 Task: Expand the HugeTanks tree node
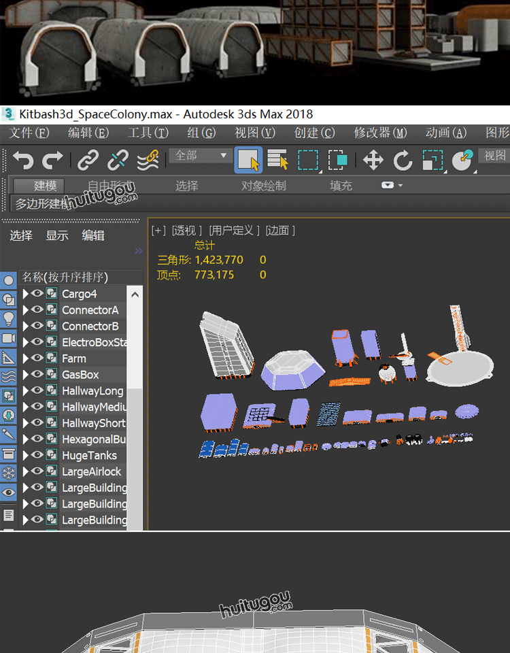pos(25,455)
